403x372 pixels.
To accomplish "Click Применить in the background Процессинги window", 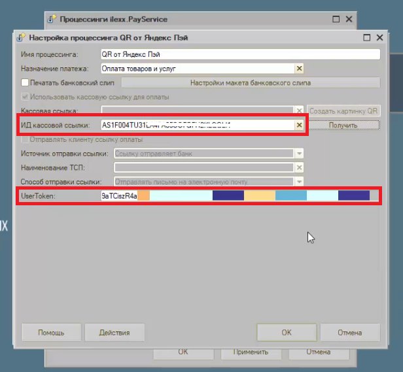I will (251, 354).
